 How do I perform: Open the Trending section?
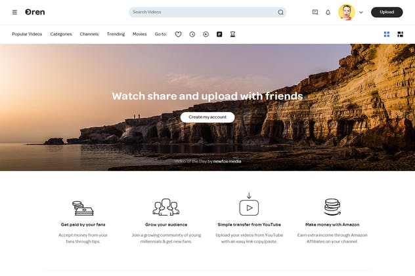pos(116,34)
